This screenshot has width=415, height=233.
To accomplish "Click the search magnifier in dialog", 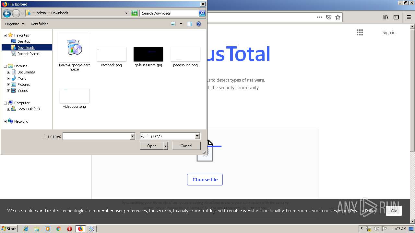I will pos(202,13).
